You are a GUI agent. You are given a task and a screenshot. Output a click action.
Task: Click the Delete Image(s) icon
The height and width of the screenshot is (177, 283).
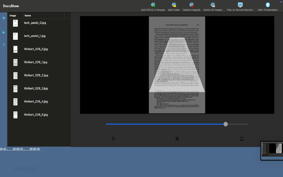(192, 5)
